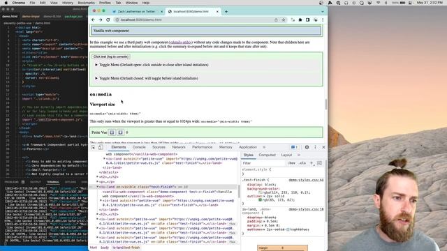The width and height of the screenshot is (447, 251).
Task: Click the share icon in address bar
Action: tap(276, 20)
